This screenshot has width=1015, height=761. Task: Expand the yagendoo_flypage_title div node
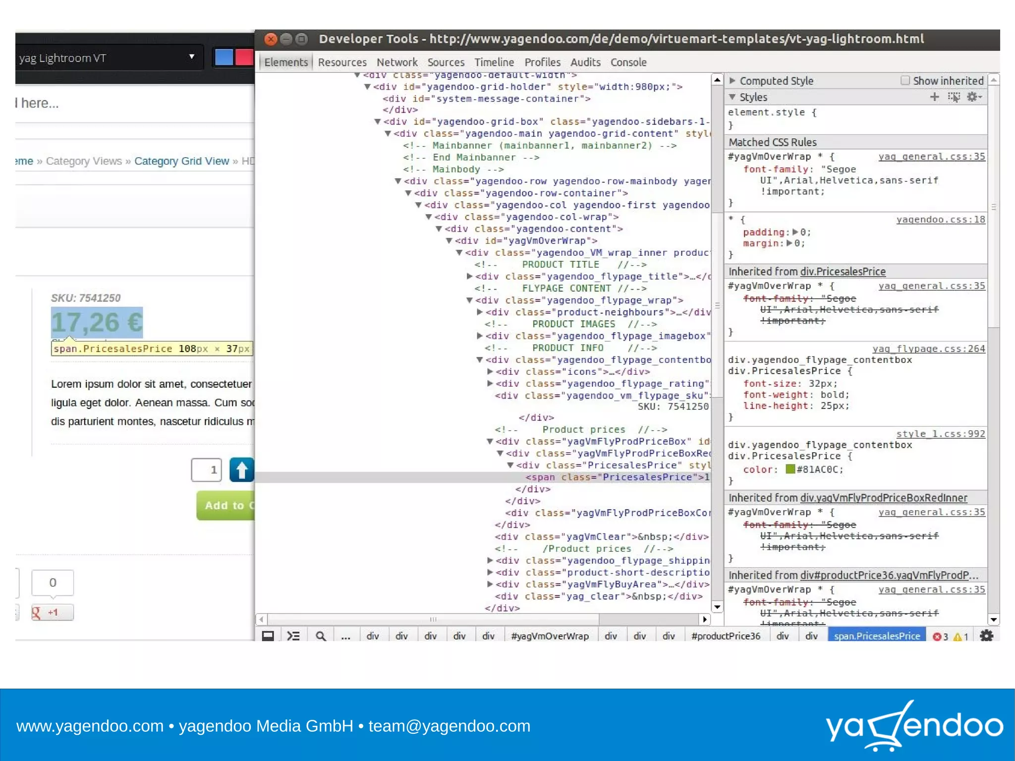point(469,277)
